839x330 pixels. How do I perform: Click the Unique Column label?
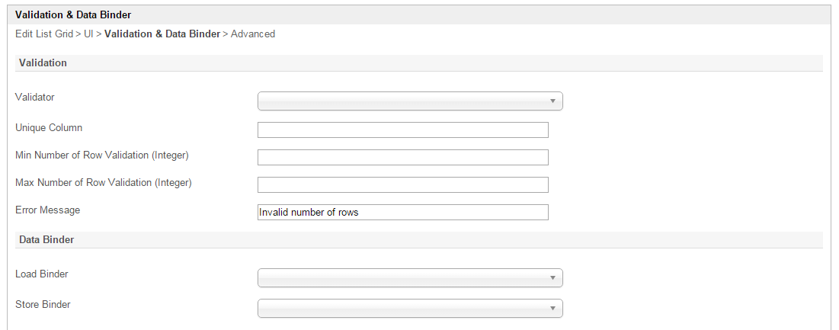click(x=49, y=127)
